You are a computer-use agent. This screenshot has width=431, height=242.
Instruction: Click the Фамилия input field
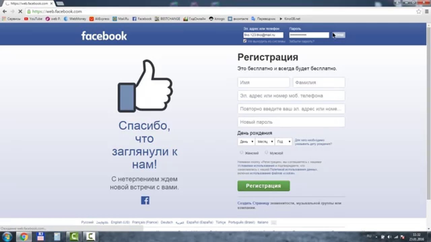pos(319,82)
